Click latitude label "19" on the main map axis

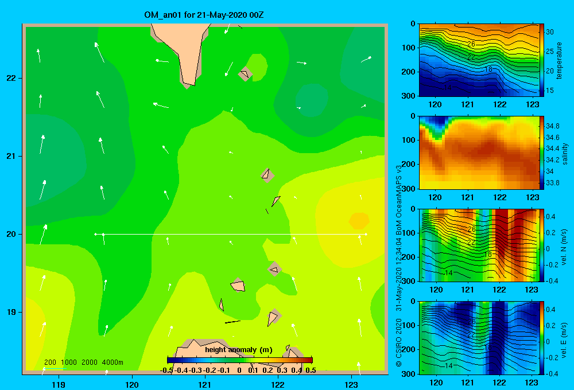pos(11,312)
